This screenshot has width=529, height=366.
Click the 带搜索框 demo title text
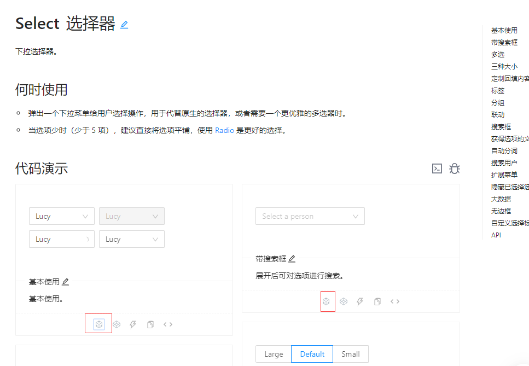coord(271,259)
